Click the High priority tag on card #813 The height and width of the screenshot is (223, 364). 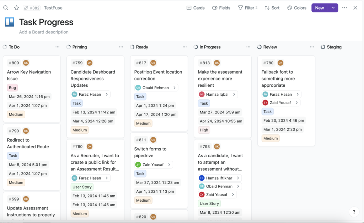tap(204, 130)
